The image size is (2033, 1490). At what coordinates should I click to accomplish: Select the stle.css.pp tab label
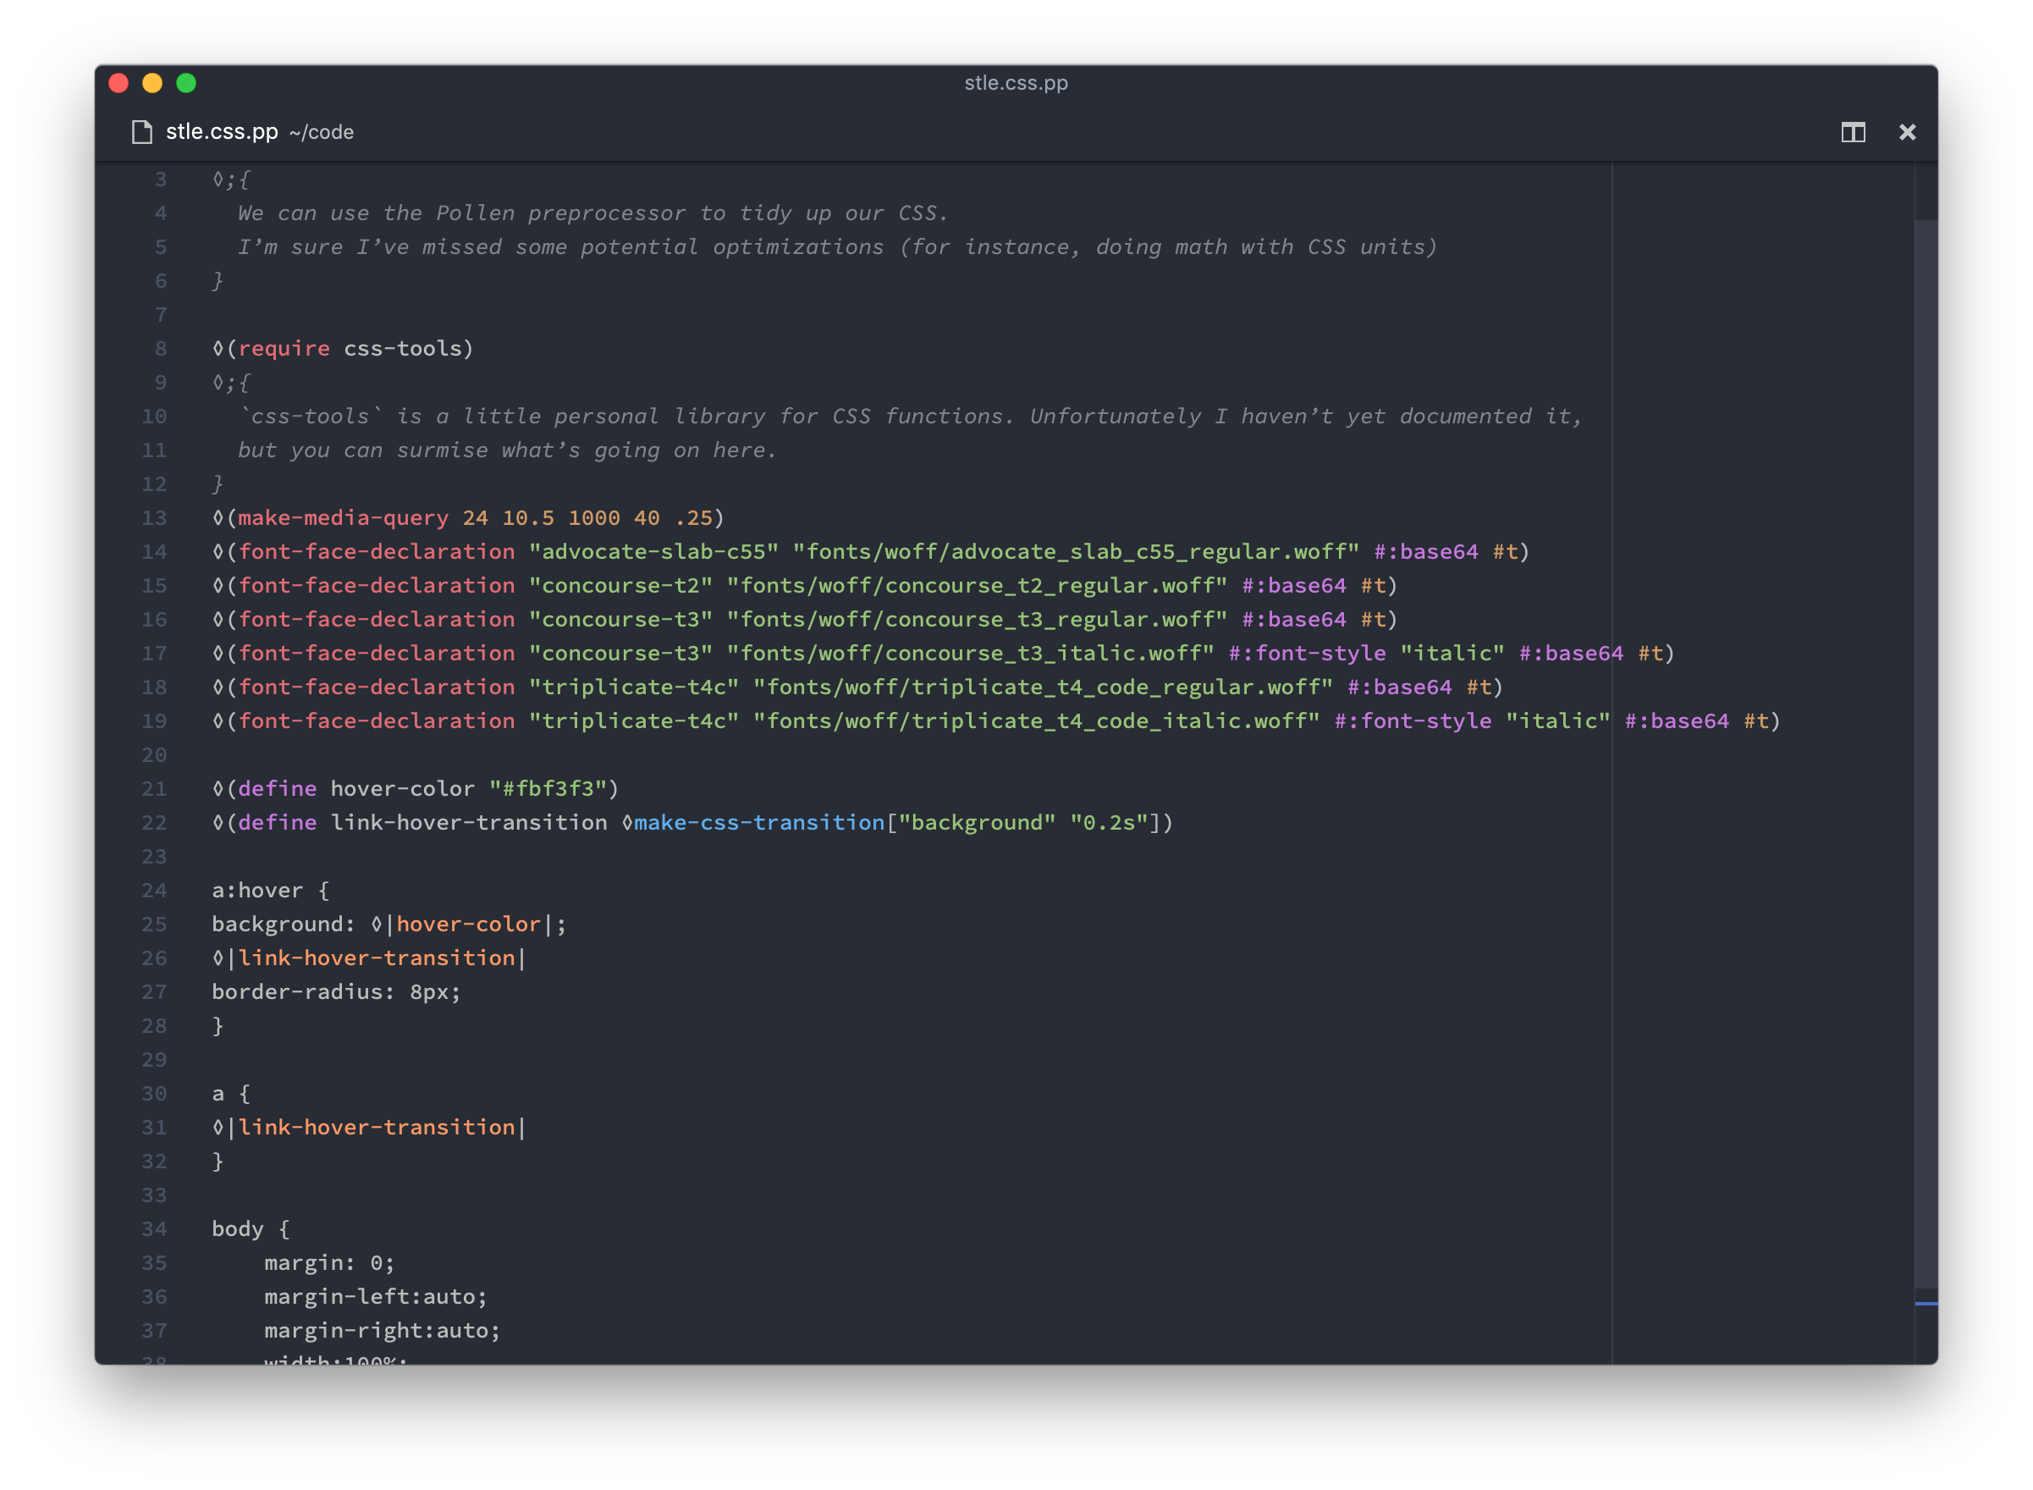pos(222,132)
